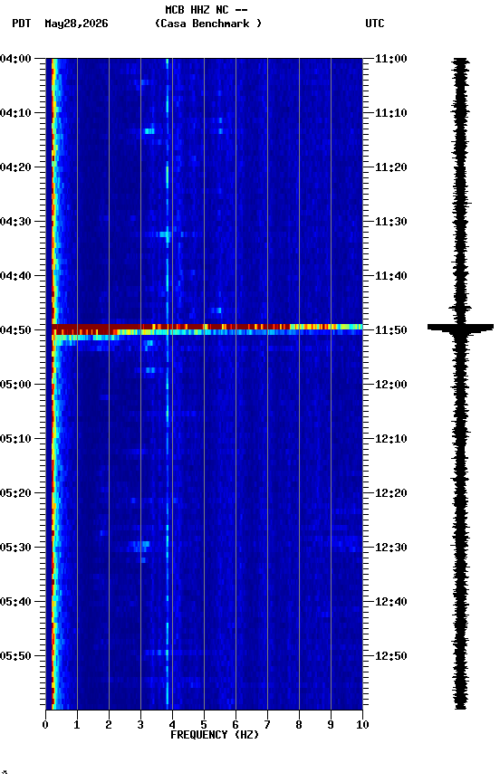Viewport: 500px width, 782px height.
Task: Click the date label "May28,2026"
Action: coord(76,24)
